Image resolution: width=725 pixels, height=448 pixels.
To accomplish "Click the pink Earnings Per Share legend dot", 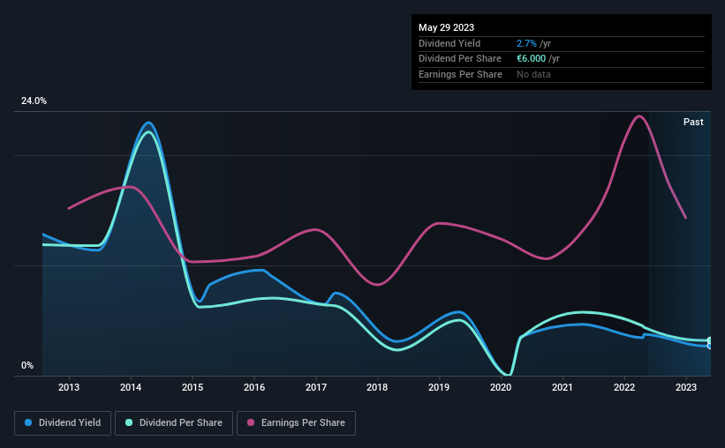I will point(251,422).
